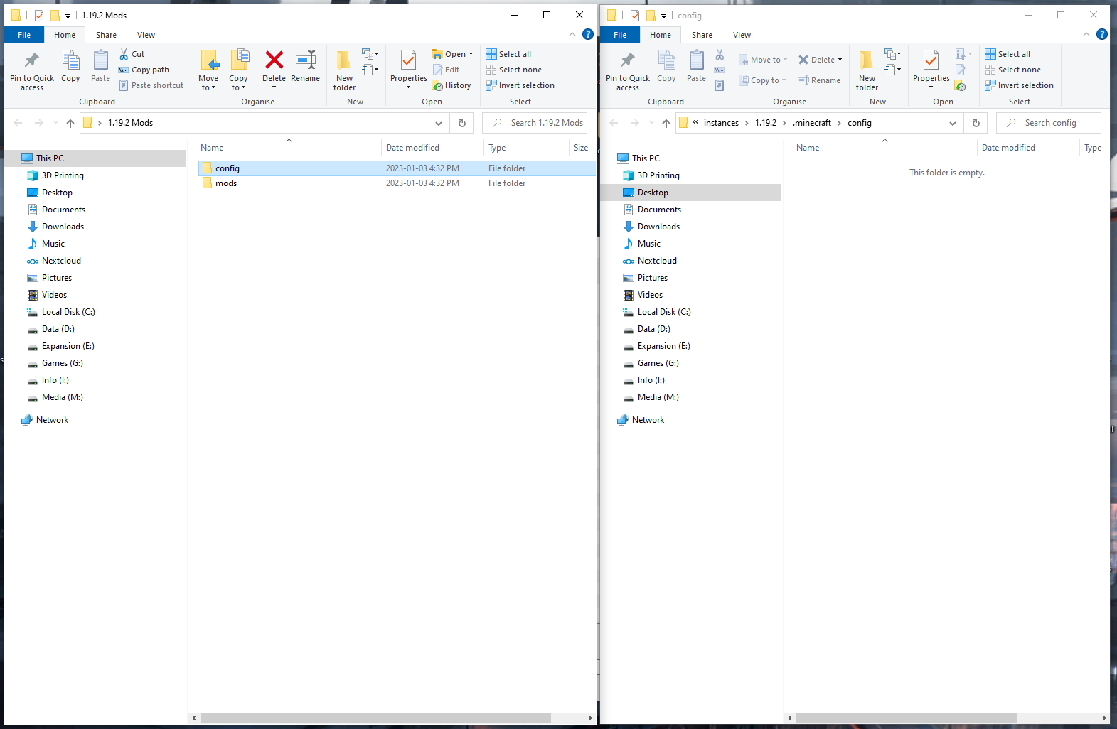Click help question mark in config window

(x=1102, y=34)
